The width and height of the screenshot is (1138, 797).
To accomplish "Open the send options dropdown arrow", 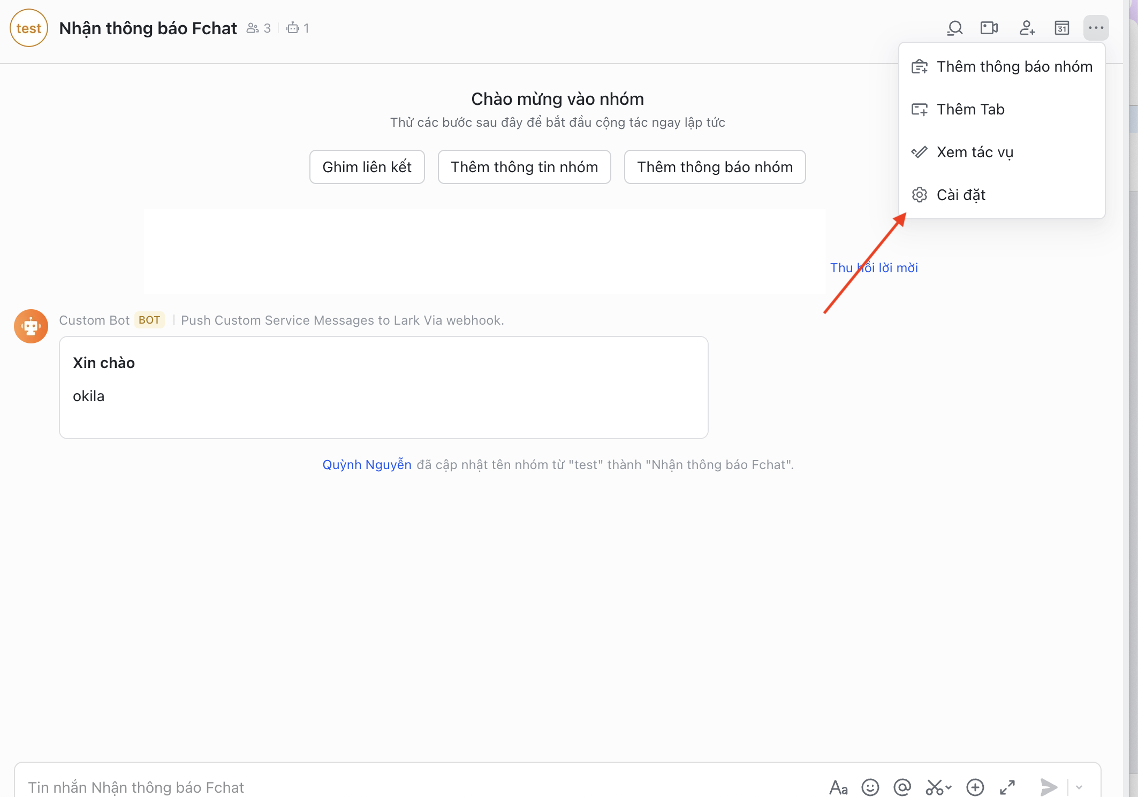I will [x=1079, y=787].
